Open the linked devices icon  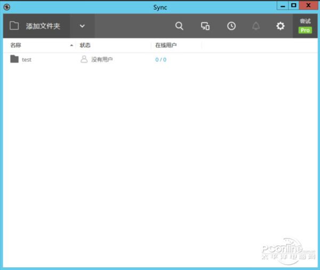205,26
